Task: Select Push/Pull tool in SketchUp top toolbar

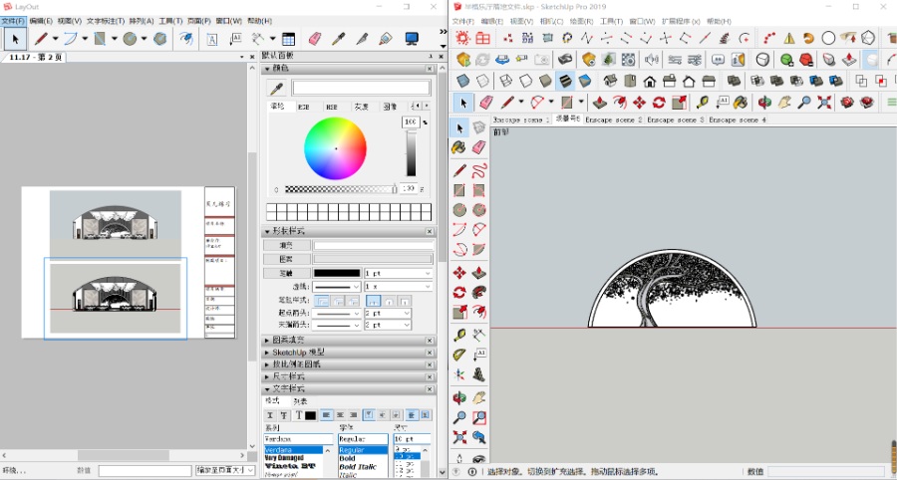Action: click(x=600, y=103)
